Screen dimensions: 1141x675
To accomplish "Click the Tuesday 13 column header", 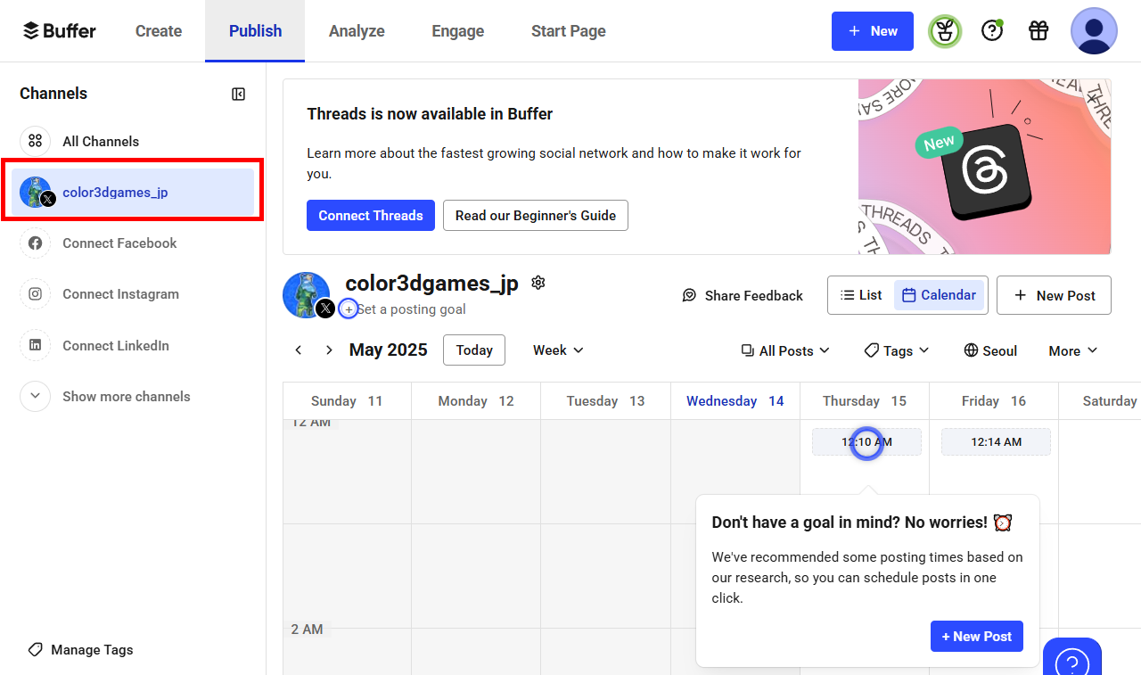I will [x=605, y=401].
